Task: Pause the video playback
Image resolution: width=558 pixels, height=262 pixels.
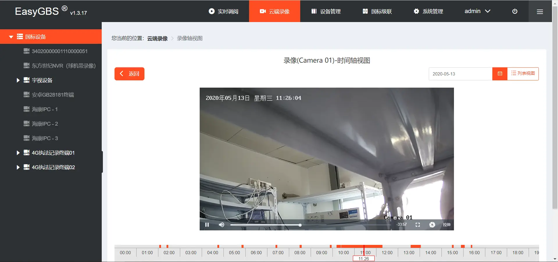Action: click(207, 225)
